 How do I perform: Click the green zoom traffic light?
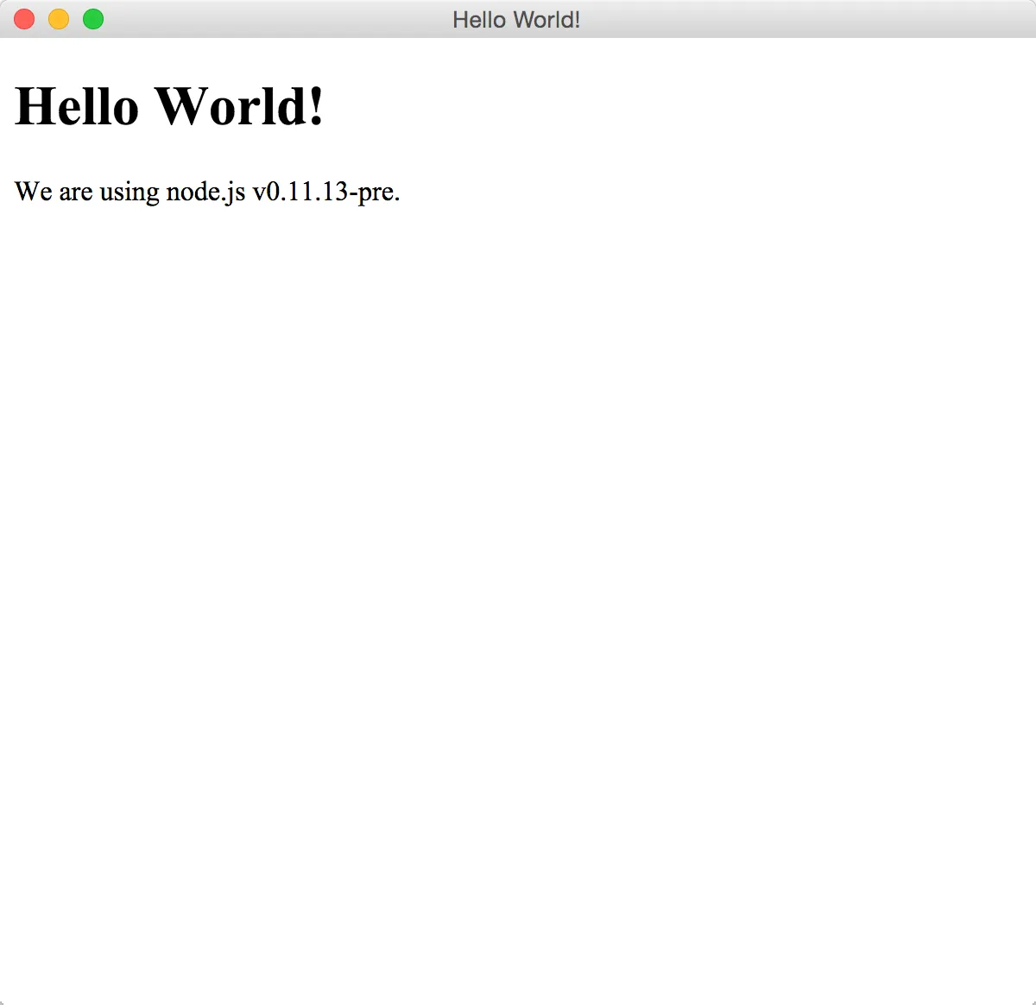tap(92, 19)
